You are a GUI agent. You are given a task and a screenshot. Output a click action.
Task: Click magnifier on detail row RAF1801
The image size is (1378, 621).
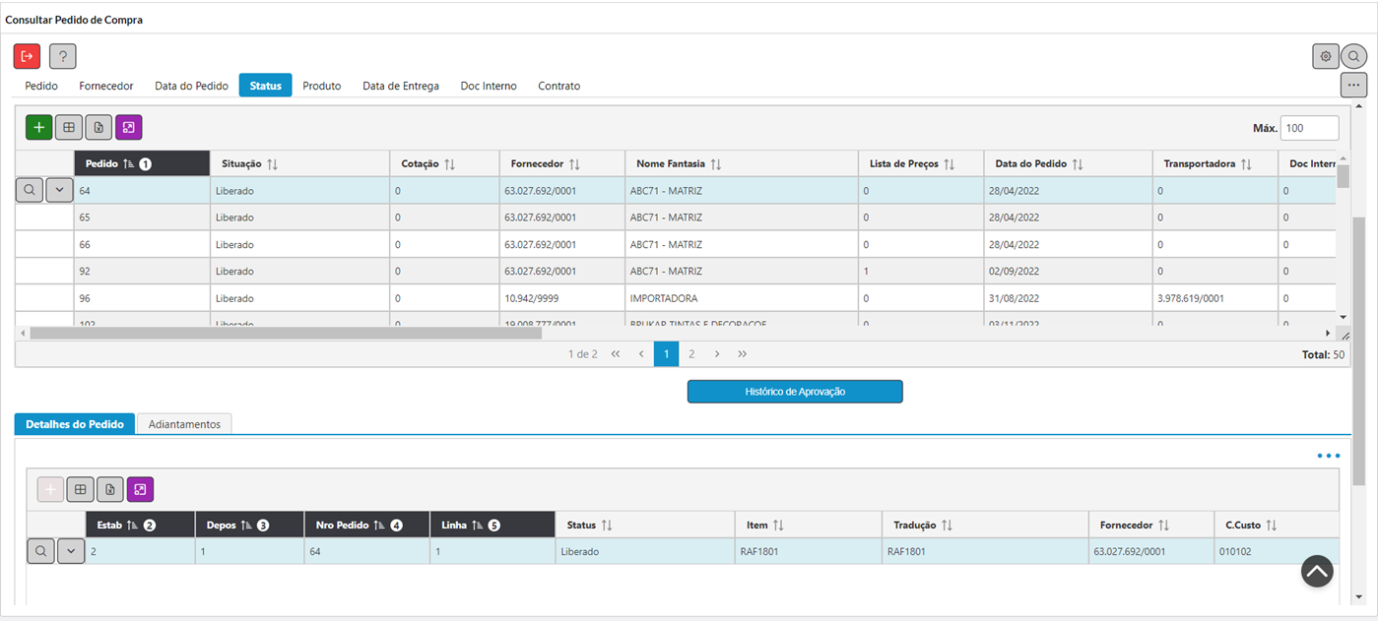(40, 551)
